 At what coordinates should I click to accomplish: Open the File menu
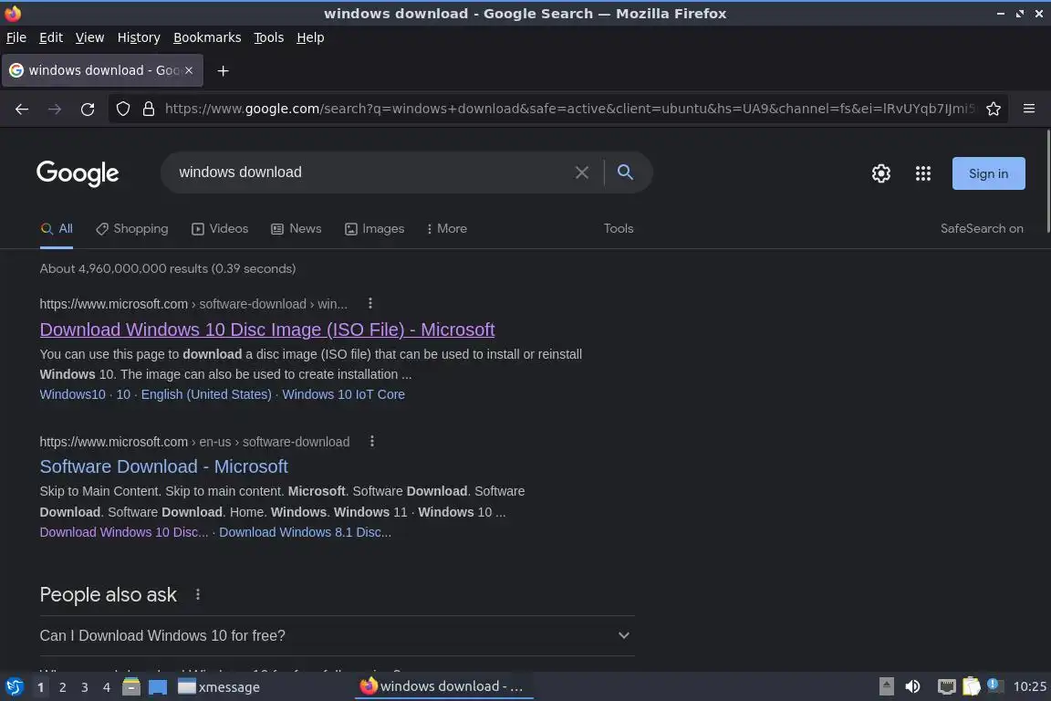tap(16, 37)
